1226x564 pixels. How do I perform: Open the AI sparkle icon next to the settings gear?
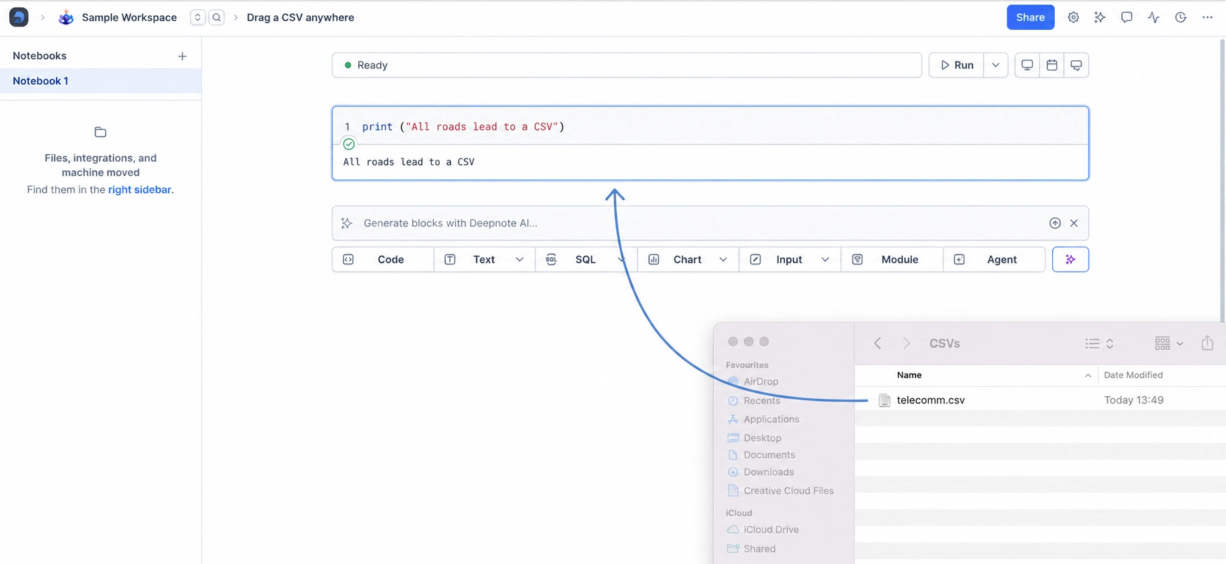tap(1099, 17)
